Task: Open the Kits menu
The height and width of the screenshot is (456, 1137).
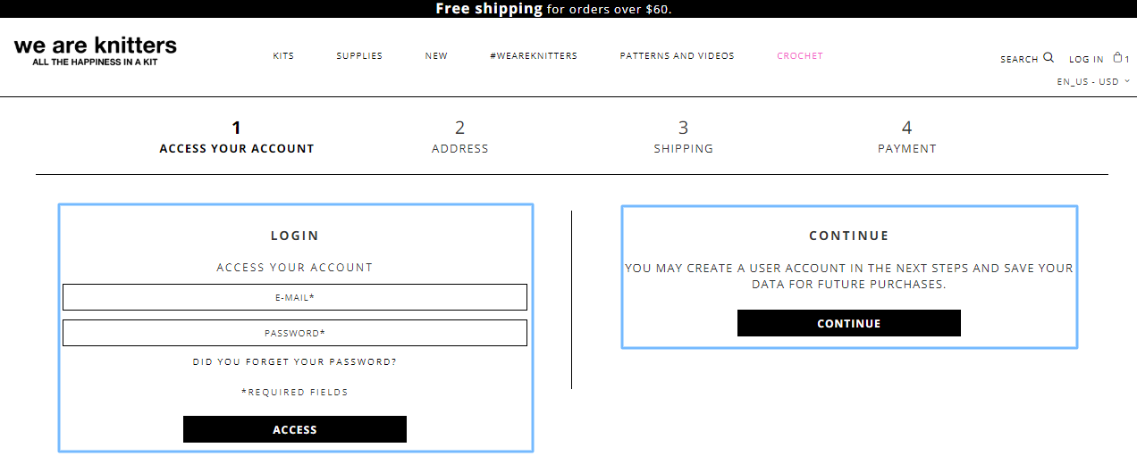Action: 283,55
